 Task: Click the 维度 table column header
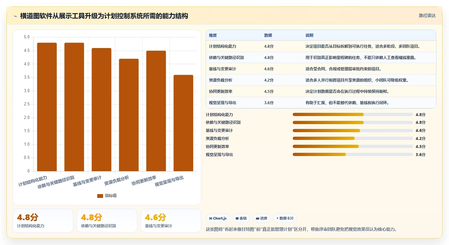[213, 35]
